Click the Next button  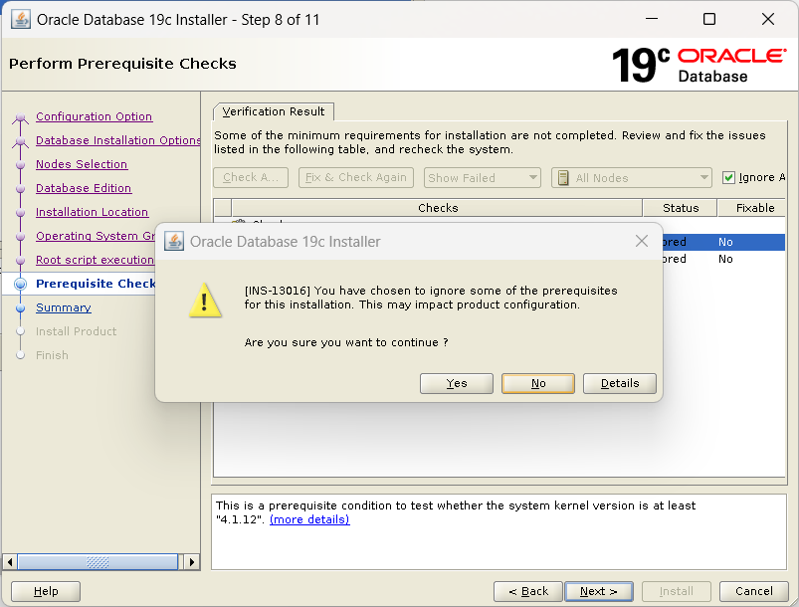(599, 591)
